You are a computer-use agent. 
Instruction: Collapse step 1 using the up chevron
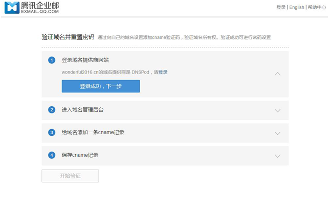point(277,74)
